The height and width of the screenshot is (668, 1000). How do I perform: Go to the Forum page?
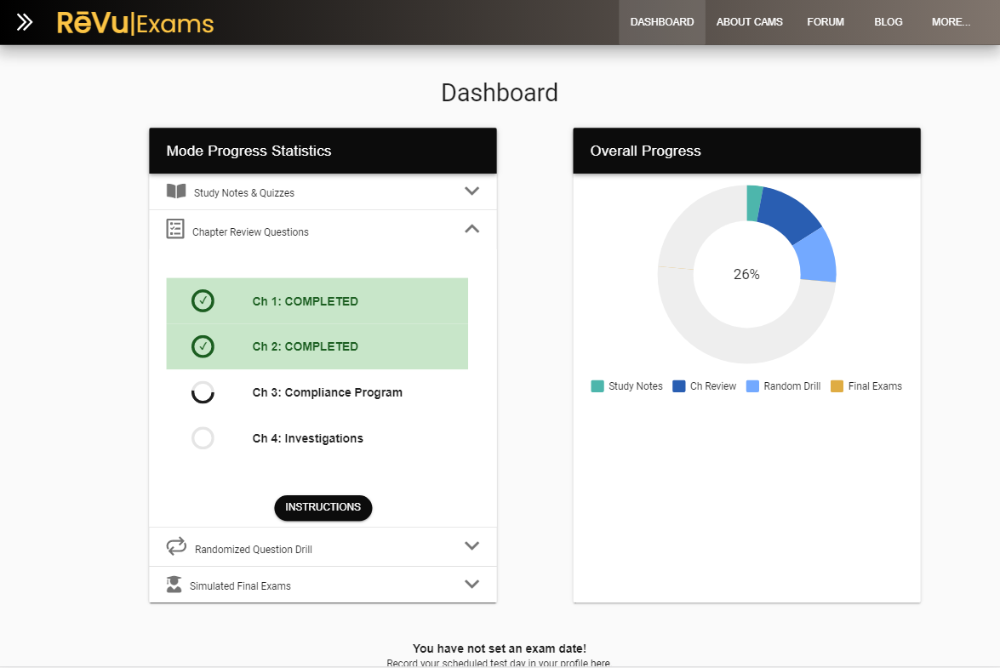pyautogui.click(x=826, y=22)
